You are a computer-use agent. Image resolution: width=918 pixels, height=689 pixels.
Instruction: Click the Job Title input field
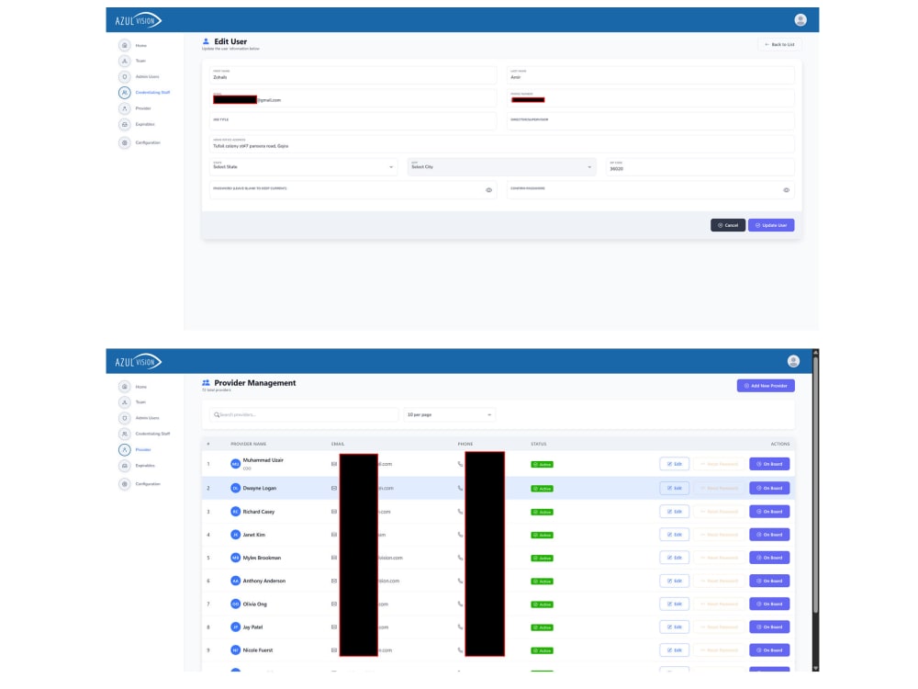(x=353, y=120)
